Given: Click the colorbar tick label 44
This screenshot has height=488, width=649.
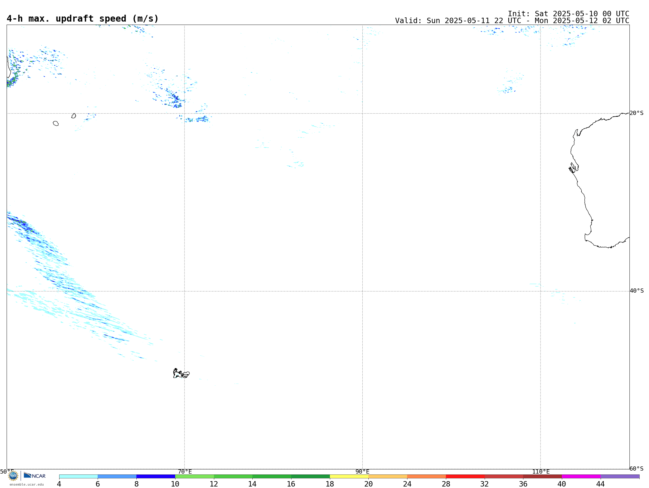Looking at the screenshot, I should [600, 484].
